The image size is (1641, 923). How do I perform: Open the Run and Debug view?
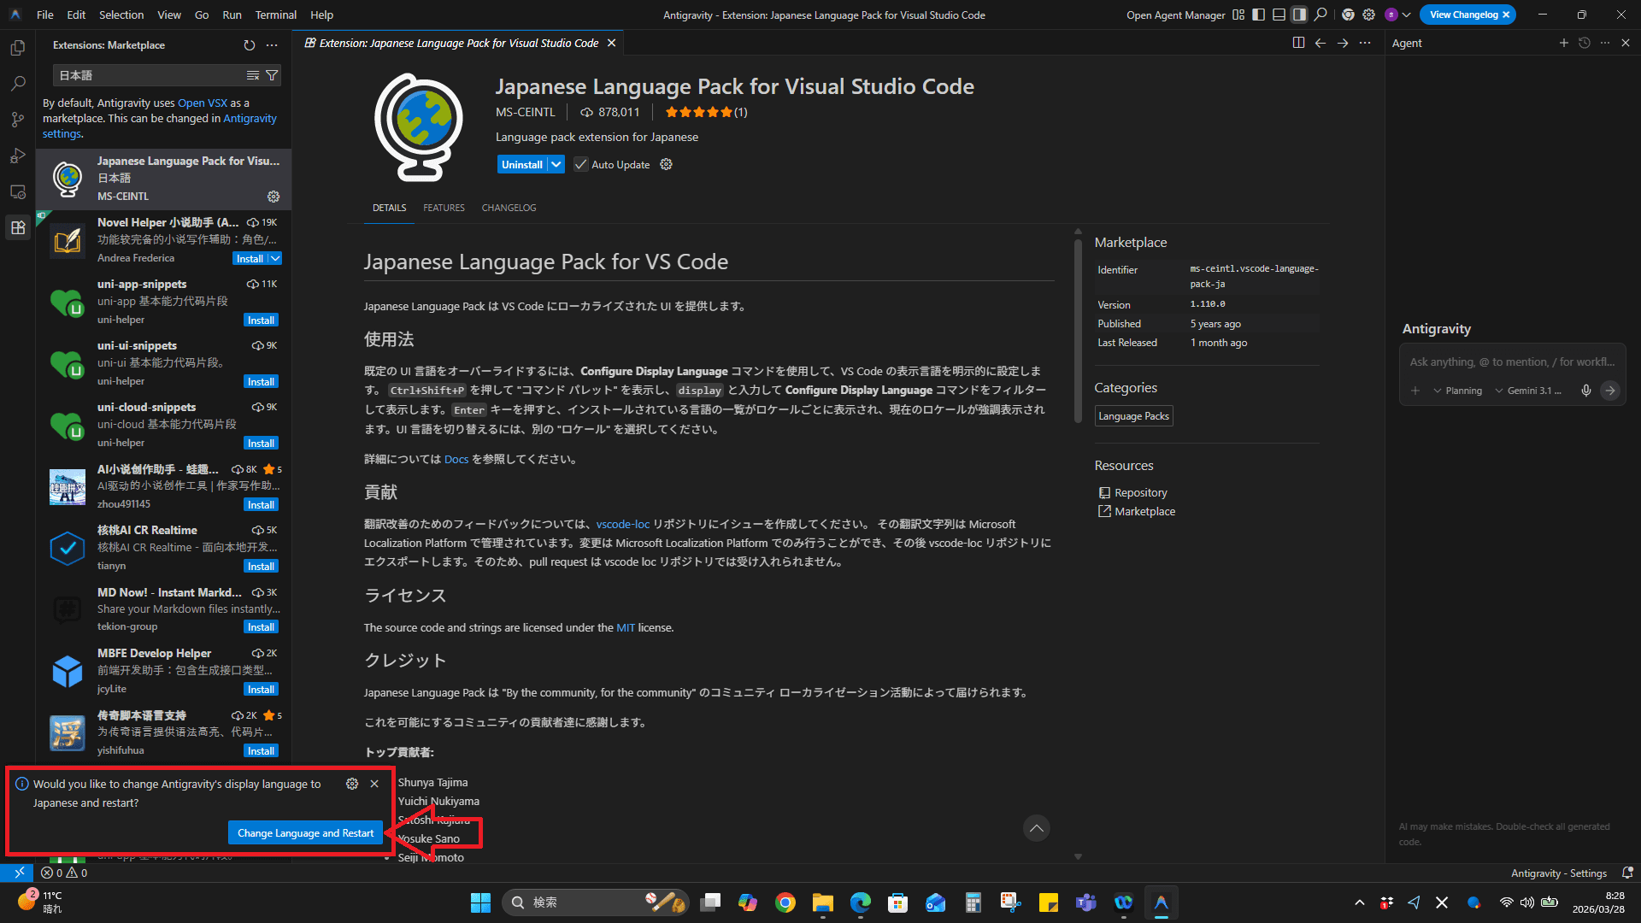(x=17, y=156)
